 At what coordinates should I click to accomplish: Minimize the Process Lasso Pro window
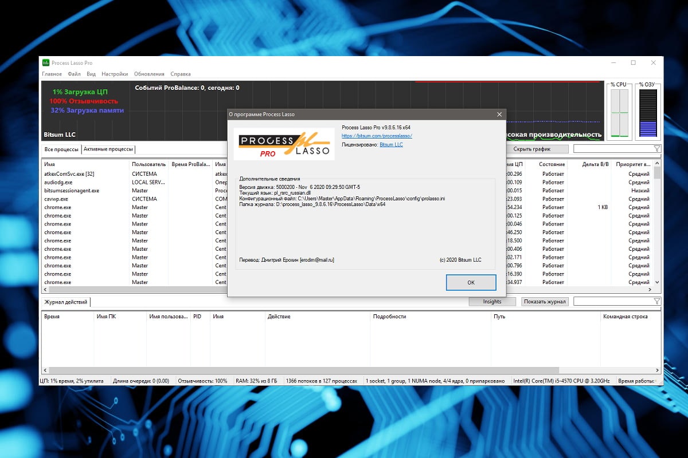click(x=613, y=62)
